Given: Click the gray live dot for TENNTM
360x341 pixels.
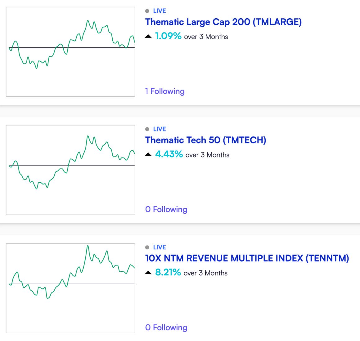Looking at the screenshot, I should coord(147,247).
